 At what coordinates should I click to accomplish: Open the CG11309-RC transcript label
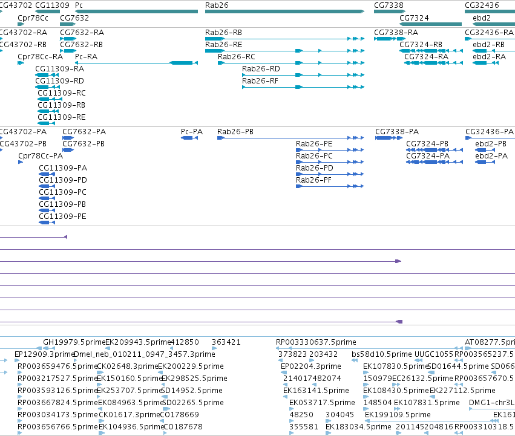61,93
